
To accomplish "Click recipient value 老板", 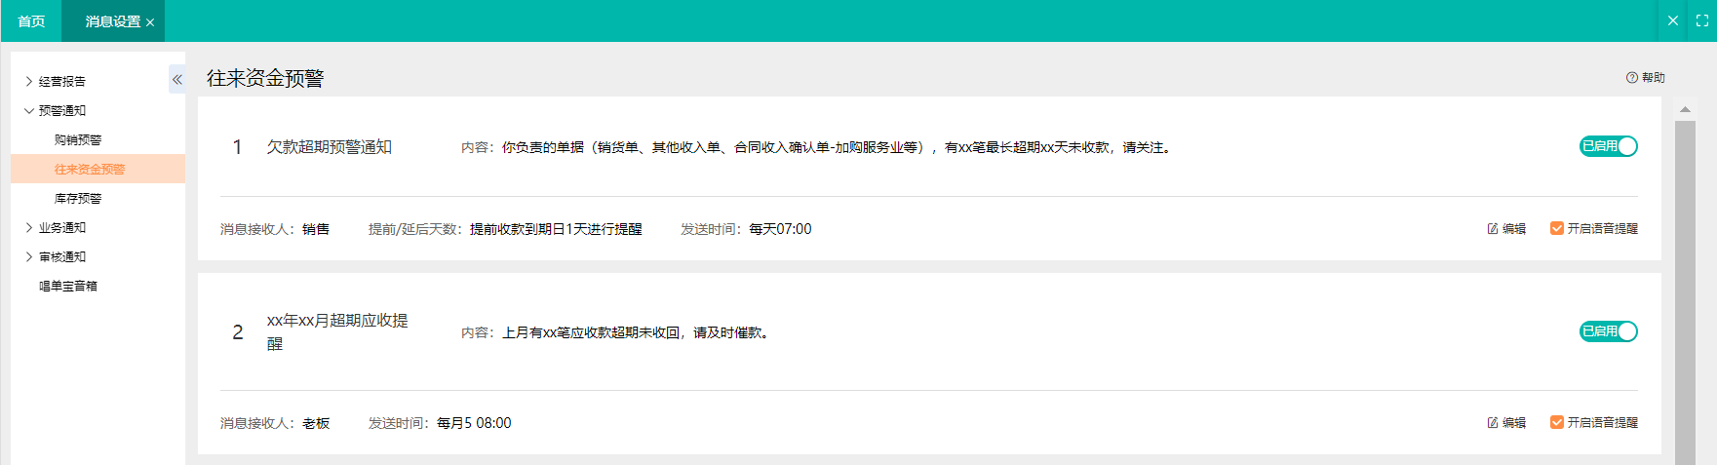I will (x=316, y=423).
